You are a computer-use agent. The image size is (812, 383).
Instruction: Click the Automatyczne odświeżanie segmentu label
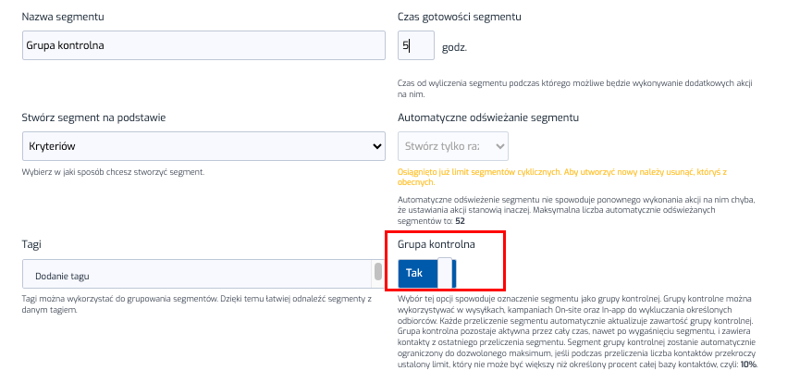(487, 117)
